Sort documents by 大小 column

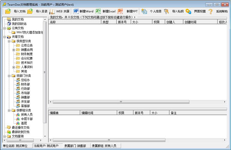point(141,22)
